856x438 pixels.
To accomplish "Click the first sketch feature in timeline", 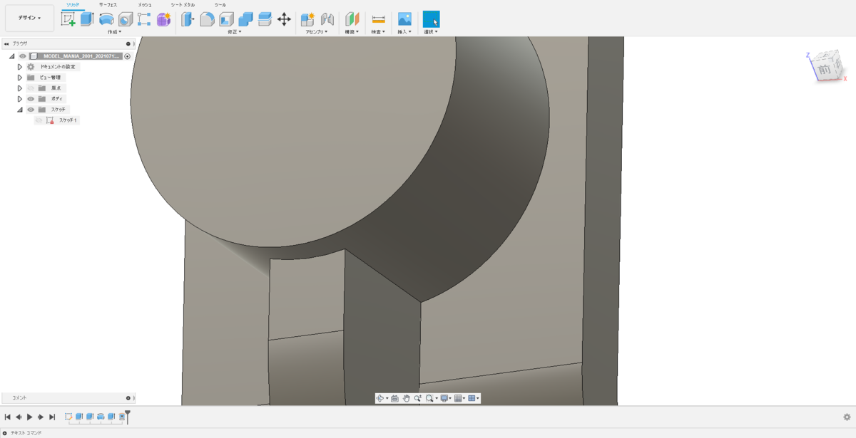I will click(x=68, y=417).
